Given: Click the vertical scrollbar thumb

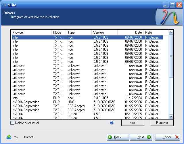Looking at the screenshot, I should [171, 56].
